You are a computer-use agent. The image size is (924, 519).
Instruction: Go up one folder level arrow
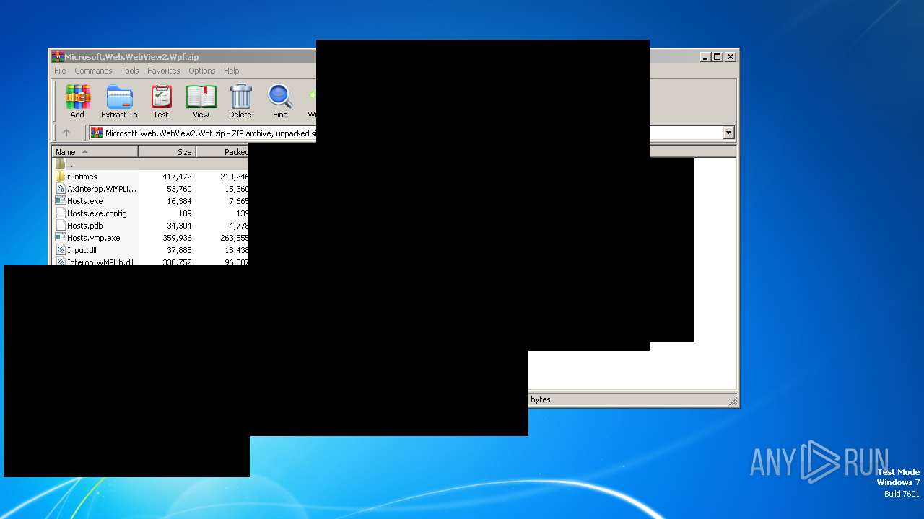click(x=66, y=133)
